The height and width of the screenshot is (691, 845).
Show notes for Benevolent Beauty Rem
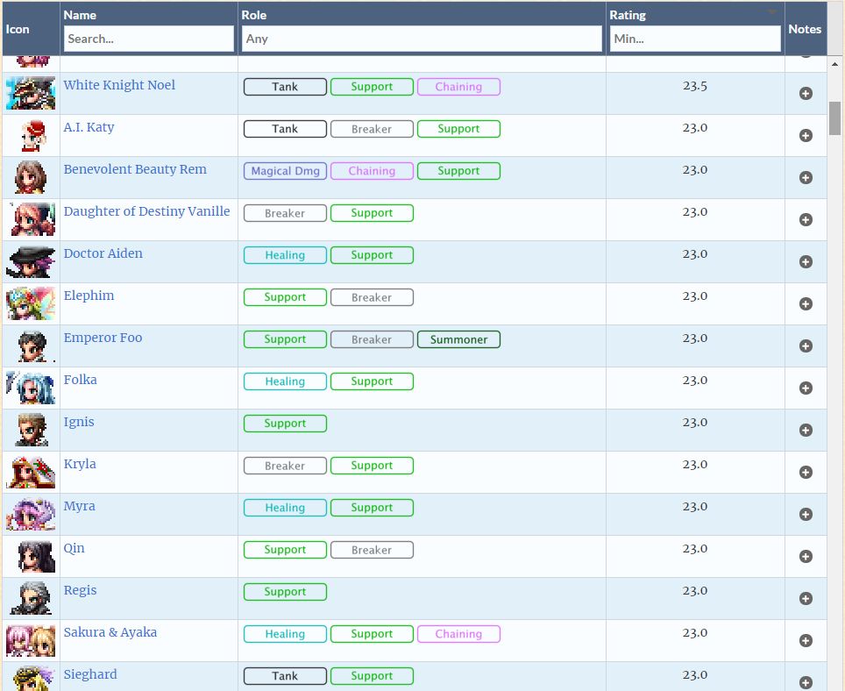(806, 177)
